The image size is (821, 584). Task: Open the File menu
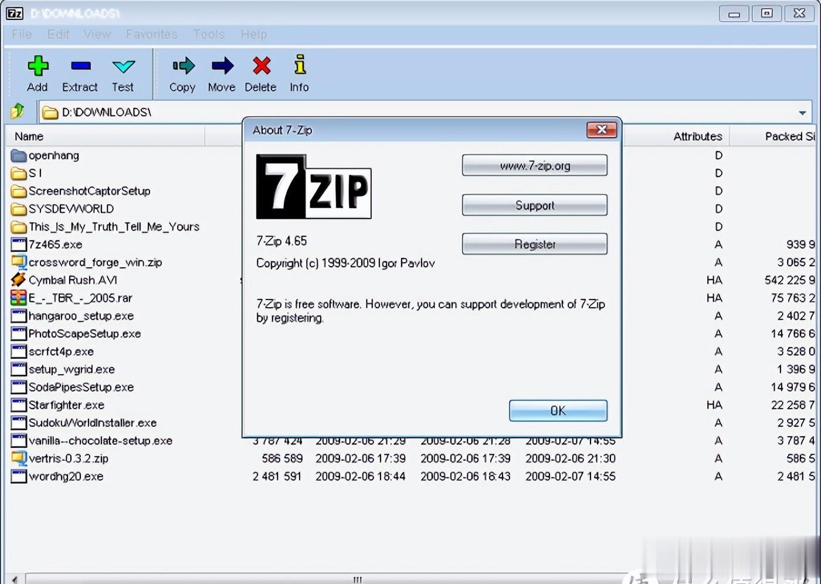(x=22, y=34)
